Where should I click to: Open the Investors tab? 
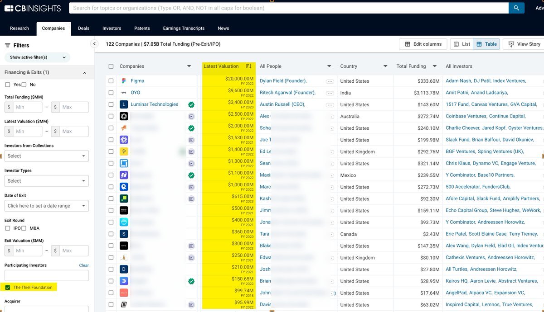click(112, 28)
